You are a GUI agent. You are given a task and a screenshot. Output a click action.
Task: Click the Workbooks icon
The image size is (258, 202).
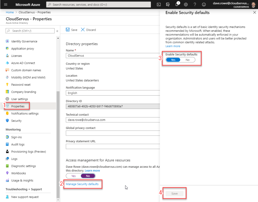point(7,173)
